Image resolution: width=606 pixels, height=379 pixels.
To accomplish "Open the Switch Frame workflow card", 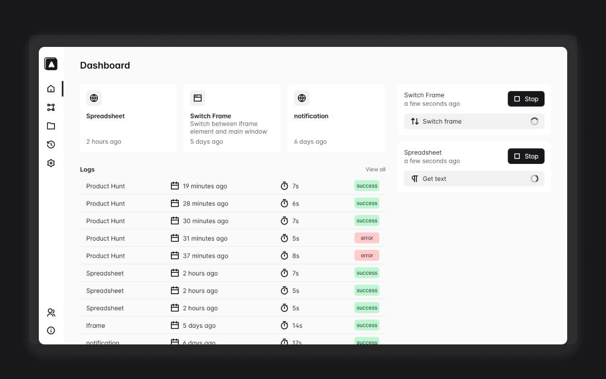I will [232, 118].
